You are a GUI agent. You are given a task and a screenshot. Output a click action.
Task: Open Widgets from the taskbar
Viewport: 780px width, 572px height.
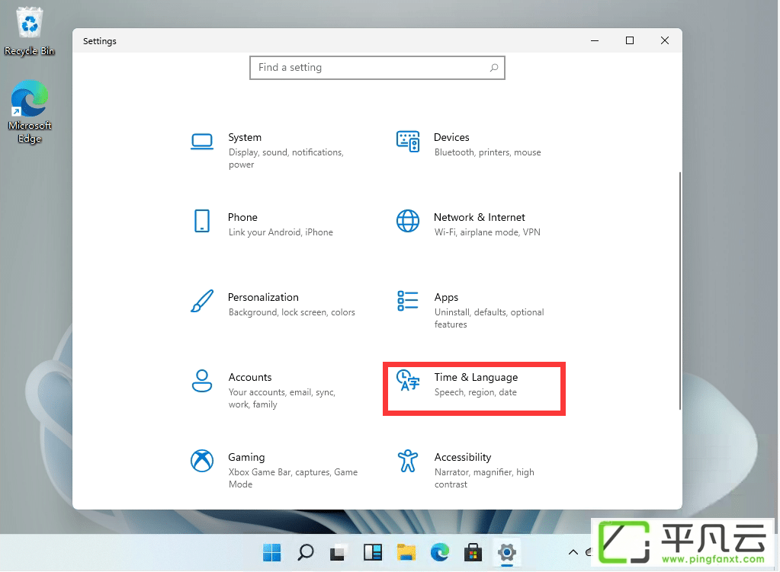(x=373, y=552)
